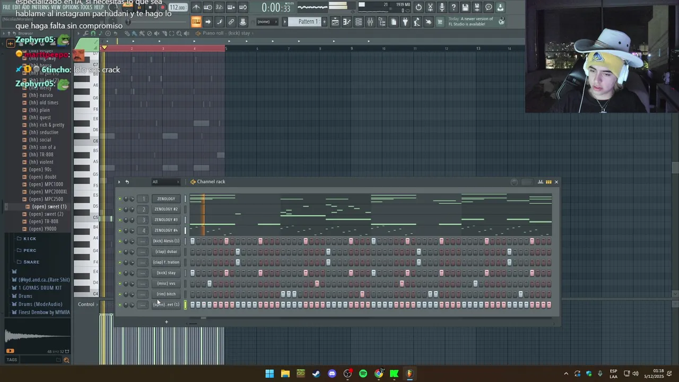
Task: Click the undo history icon
Action: pos(419,7)
